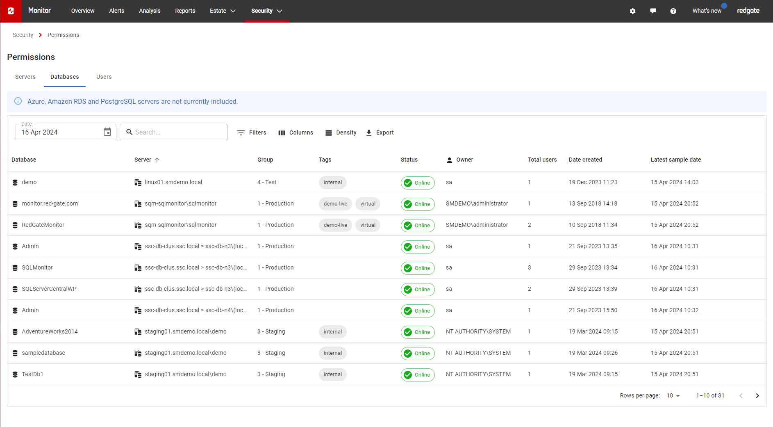Click the server icon next to linux01.smdemo.local
Screen dimensions: 773x427
[x=138, y=183]
